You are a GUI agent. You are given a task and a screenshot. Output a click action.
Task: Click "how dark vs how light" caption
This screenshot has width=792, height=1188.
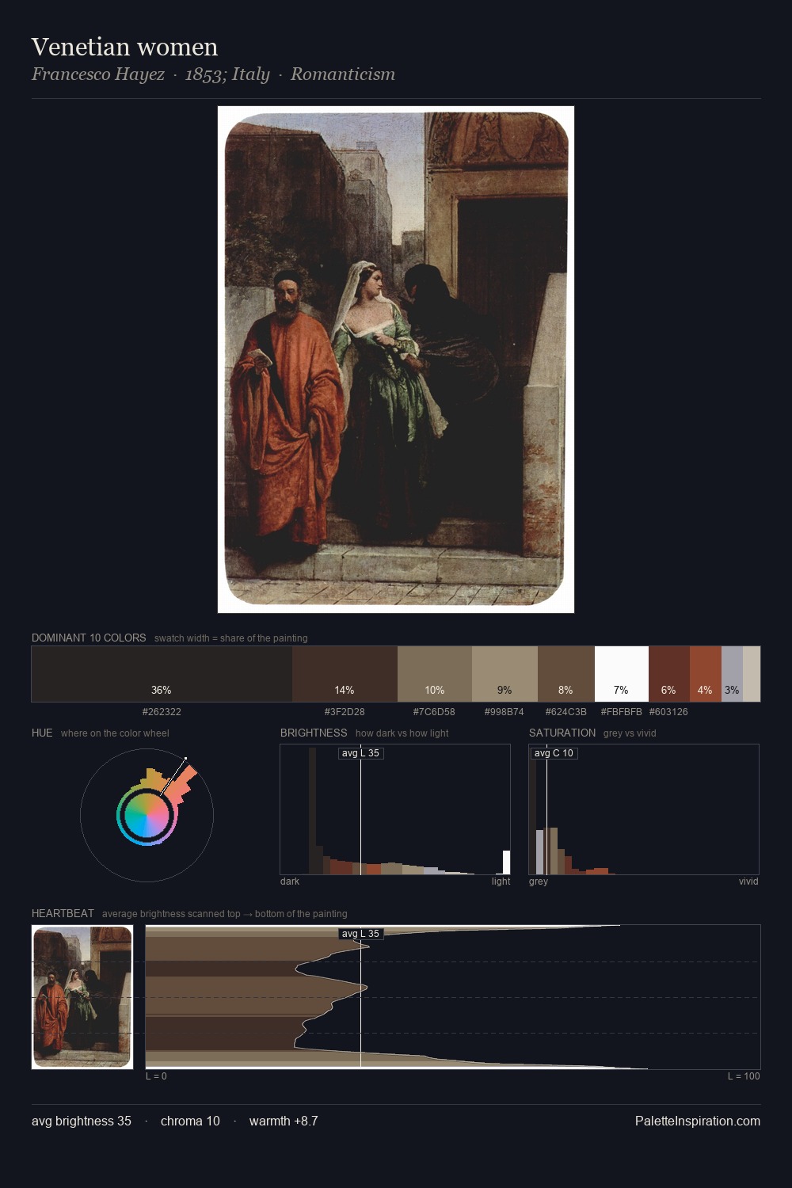[402, 733]
